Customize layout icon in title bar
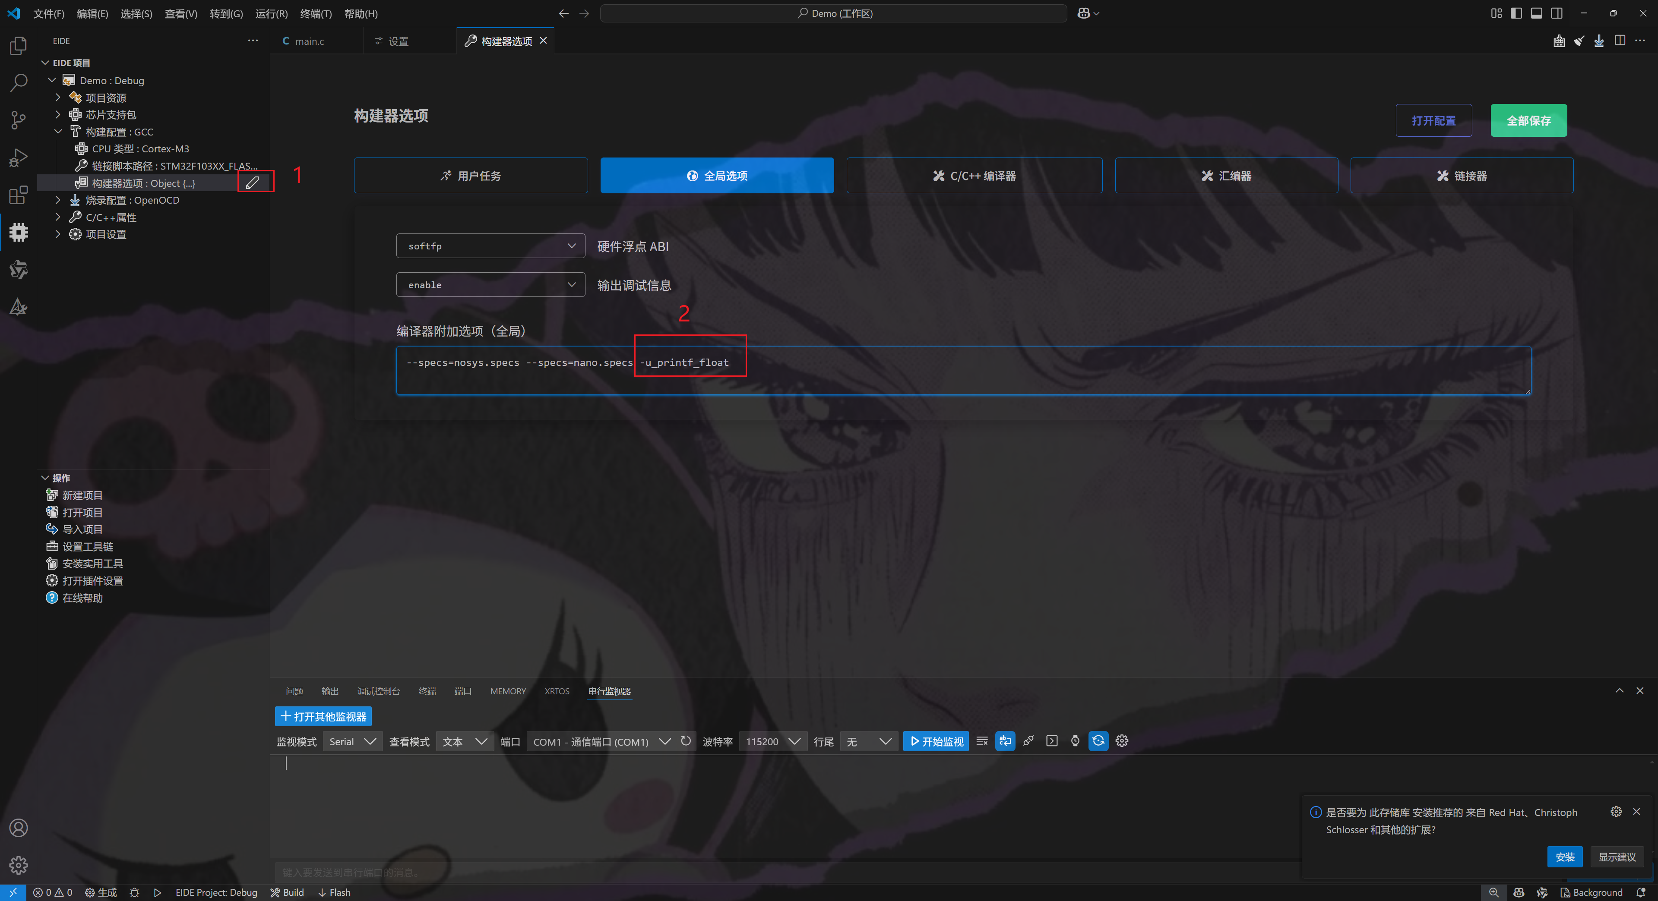The image size is (1658, 901). 1497,13
